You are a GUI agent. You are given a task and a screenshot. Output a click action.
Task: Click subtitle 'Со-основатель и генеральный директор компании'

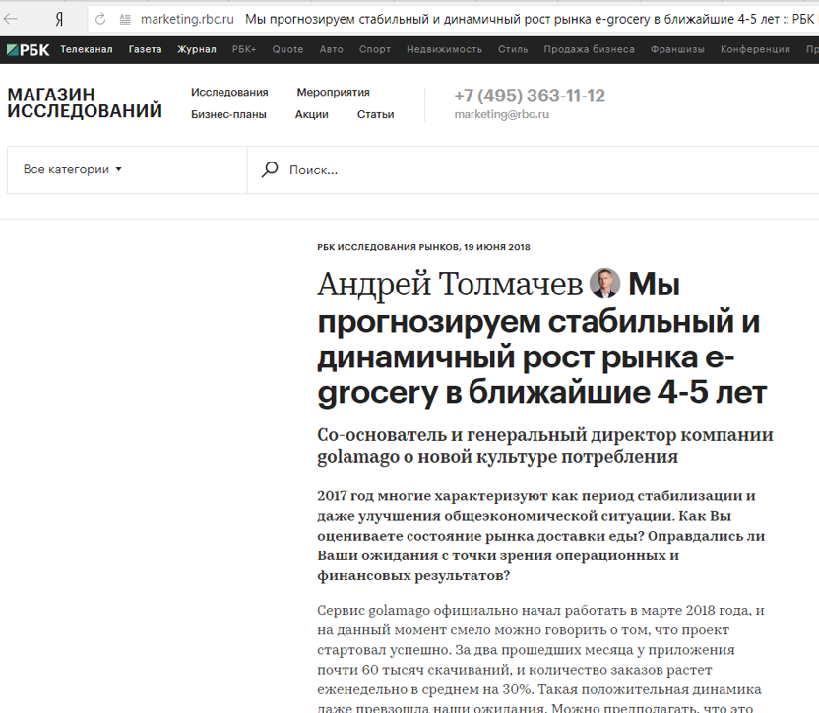[x=545, y=435]
